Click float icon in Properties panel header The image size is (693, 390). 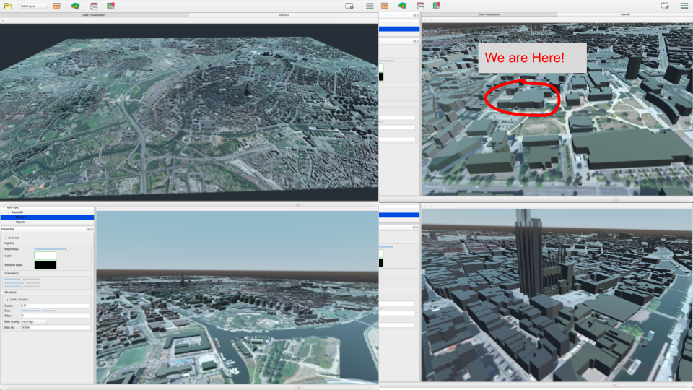[x=89, y=229]
